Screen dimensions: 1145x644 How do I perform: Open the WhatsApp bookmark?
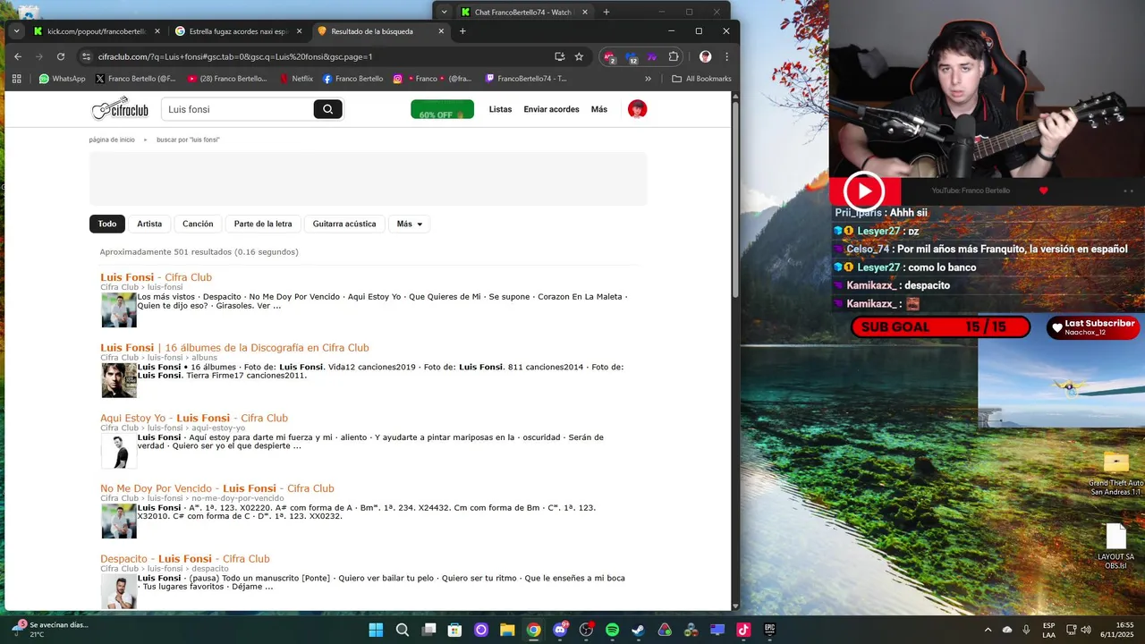coord(62,79)
